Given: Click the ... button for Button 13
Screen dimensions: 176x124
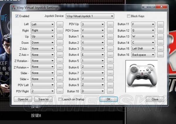Looking at the screenshot, I should tap(160, 37).
